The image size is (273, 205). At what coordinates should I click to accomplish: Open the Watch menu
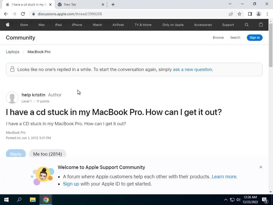tap(97, 25)
